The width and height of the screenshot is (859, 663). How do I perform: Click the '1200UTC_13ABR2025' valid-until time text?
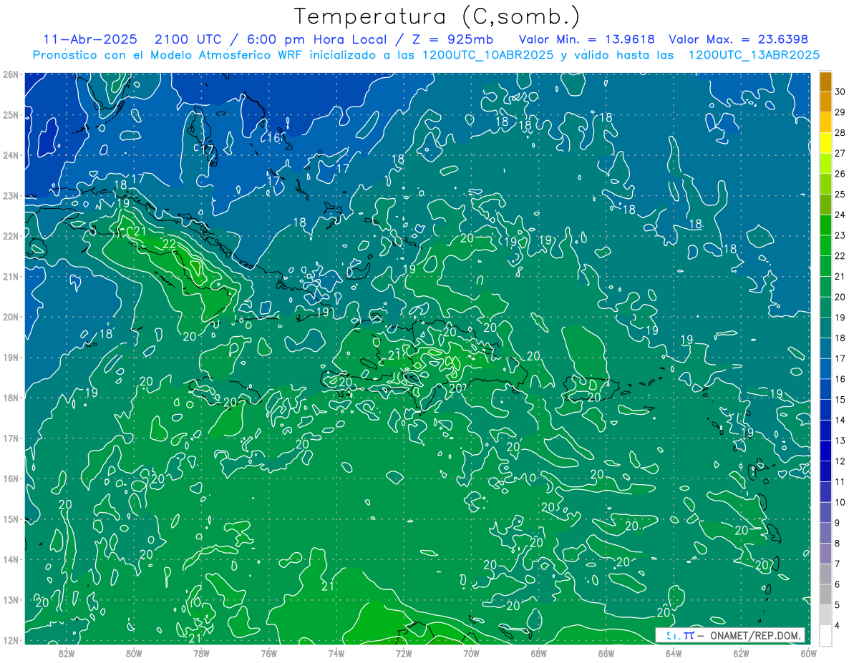(754, 55)
